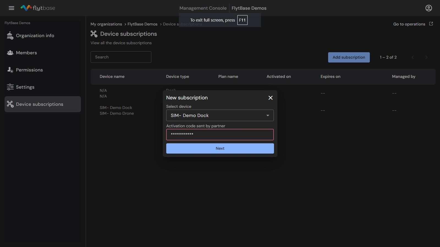The height and width of the screenshot is (247, 440).
Task: Click the FlytBase Demos header tab
Action: [x=249, y=8]
